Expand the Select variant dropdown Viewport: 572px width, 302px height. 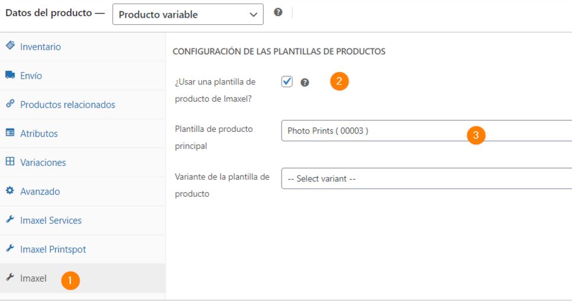[426, 178]
